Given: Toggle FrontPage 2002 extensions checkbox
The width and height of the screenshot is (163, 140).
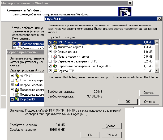Looking at the screenshot, I should pos(50,66).
